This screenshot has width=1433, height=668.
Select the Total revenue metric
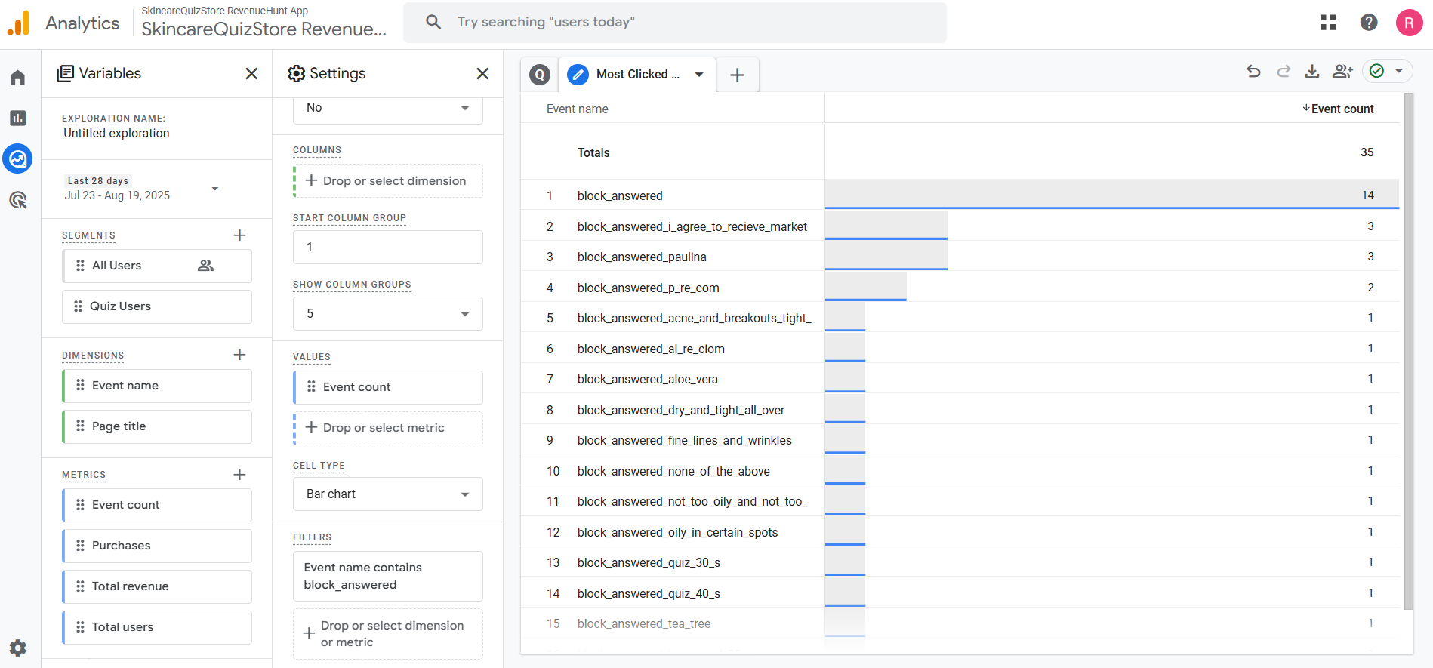157,586
